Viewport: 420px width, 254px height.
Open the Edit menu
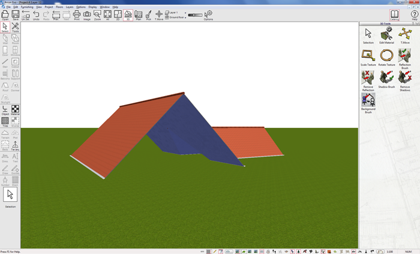pos(16,7)
